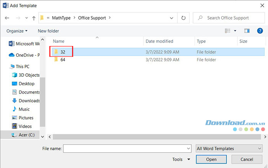Screen dimensions: 268x168
Task: Select the 32 folder
Action: 63,51
